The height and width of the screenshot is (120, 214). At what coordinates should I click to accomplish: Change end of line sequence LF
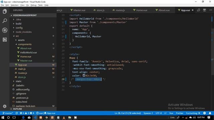coord(166,113)
